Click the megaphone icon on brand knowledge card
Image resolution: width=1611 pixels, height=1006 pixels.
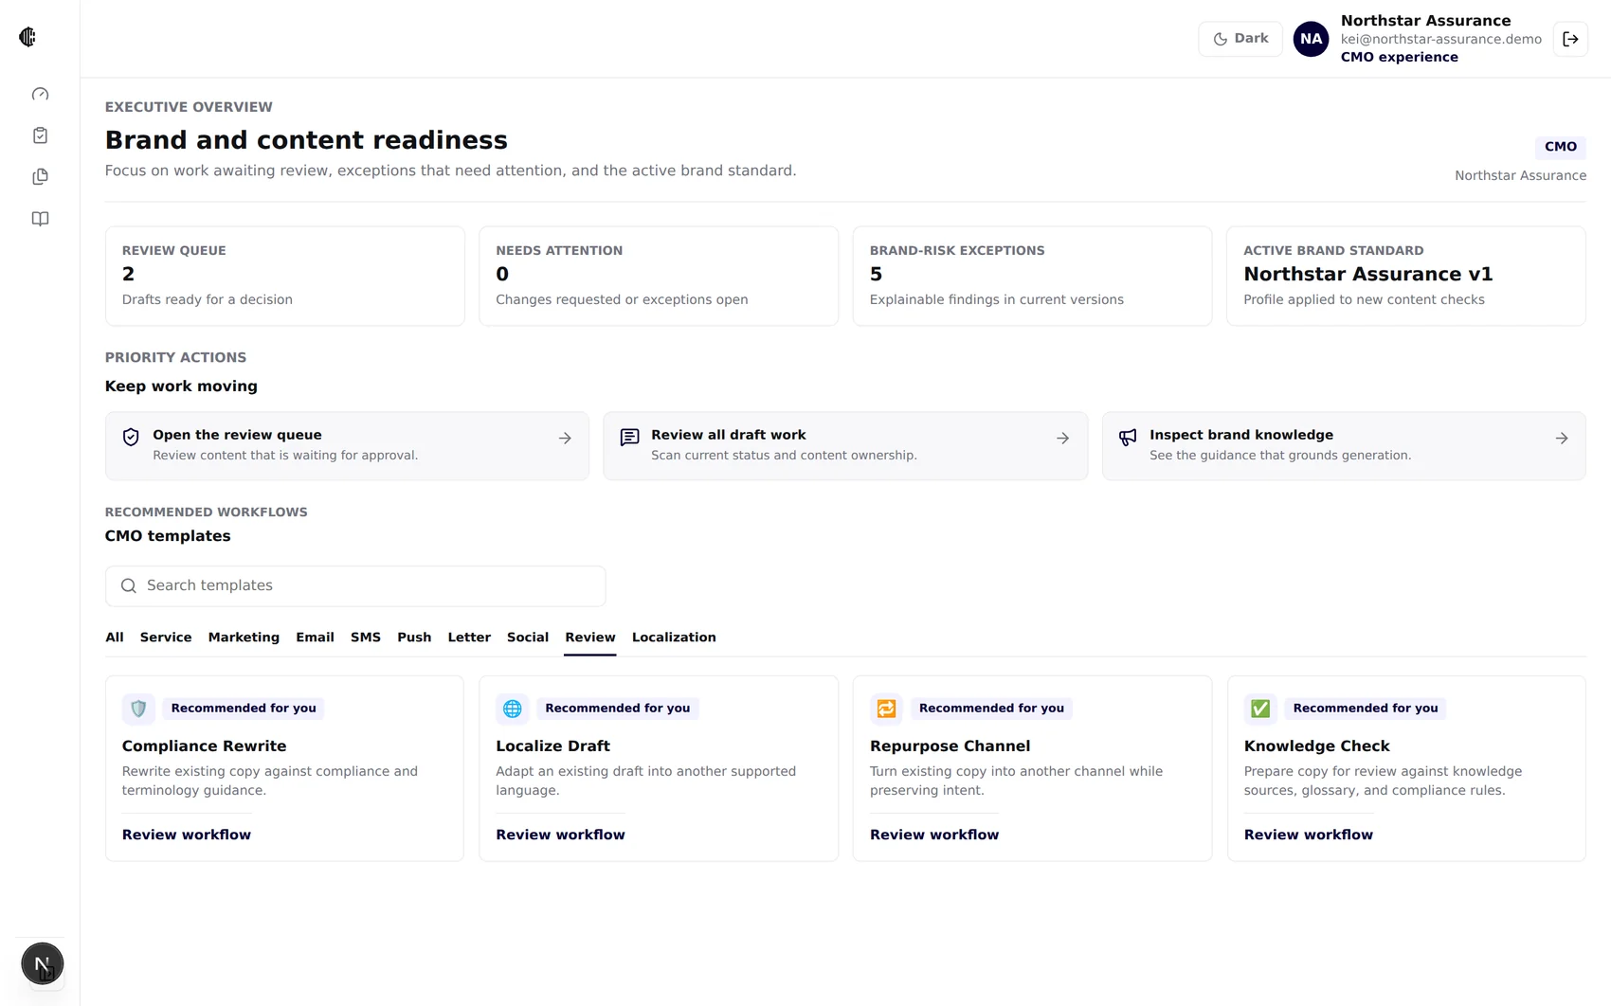click(1128, 437)
